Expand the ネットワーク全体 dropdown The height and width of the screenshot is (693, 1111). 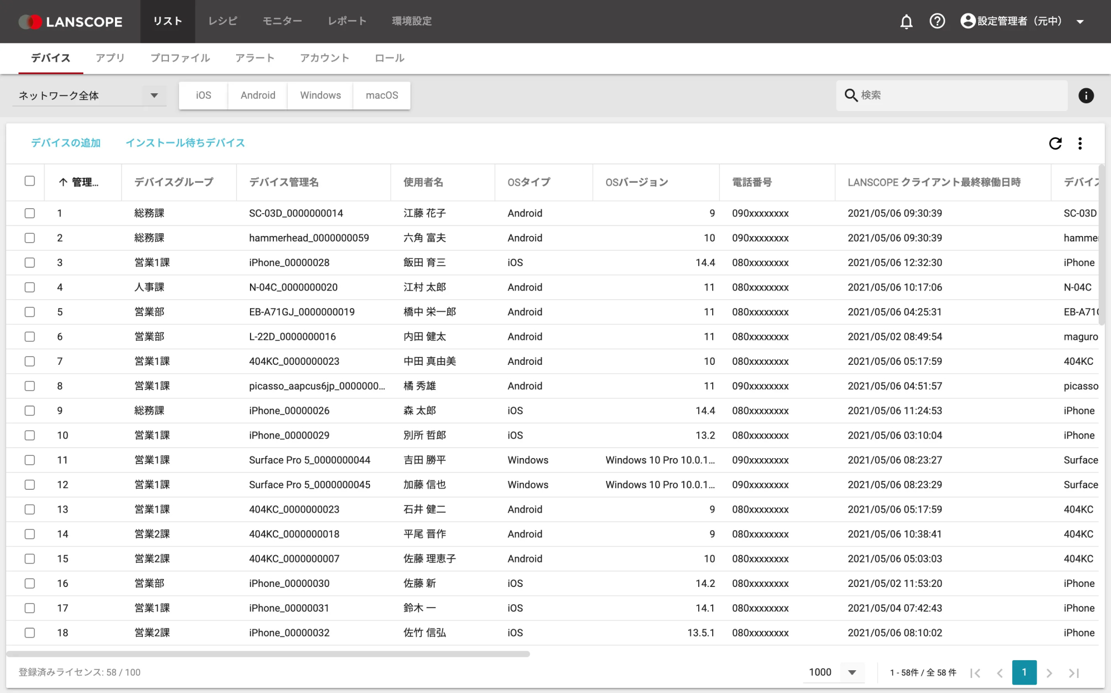click(153, 95)
